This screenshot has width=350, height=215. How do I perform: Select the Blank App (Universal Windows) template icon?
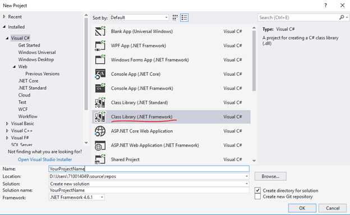pyautogui.click(x=100, y=31)
